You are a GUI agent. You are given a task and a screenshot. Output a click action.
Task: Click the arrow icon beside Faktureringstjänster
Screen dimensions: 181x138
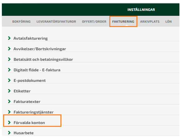9,112
